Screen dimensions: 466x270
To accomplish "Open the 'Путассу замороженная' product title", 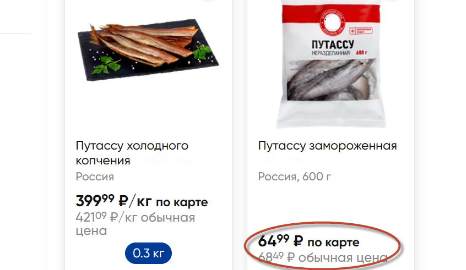I will coord(328,146).
